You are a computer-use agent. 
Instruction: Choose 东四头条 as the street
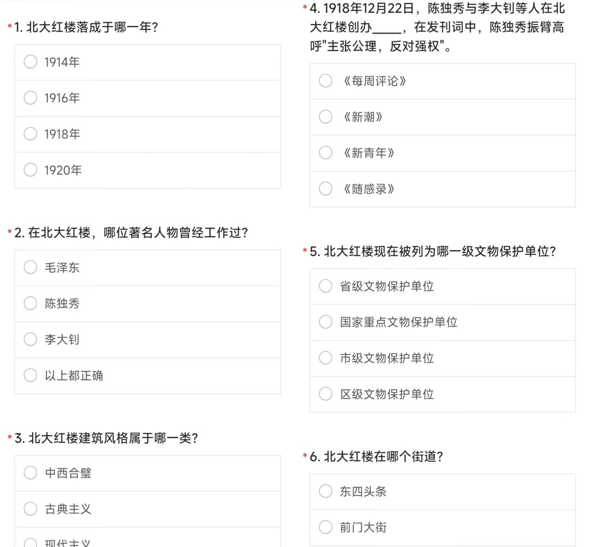click(326, 491)
